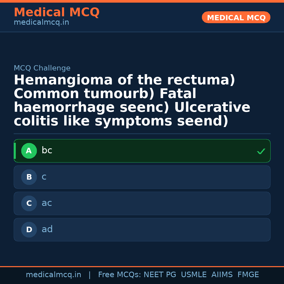Click the green checkmark on option A
Screen dimensions: 284x284
pos(261,151)
